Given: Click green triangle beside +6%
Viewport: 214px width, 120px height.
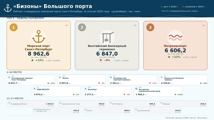Looking at the screenshot, I should [74, 94].
